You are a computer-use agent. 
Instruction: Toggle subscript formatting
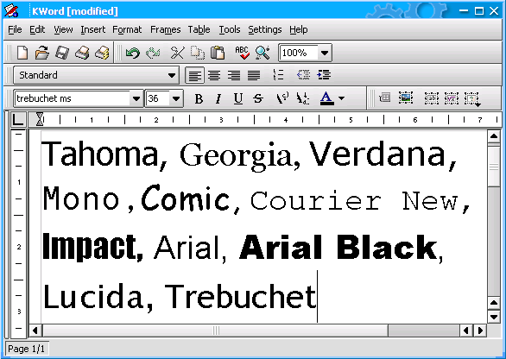coord(303,98)
